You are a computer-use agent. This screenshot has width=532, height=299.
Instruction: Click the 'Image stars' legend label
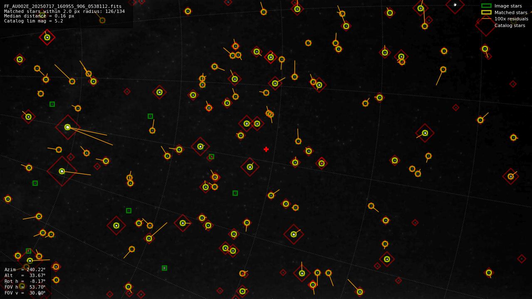click(x=508, y=6)
